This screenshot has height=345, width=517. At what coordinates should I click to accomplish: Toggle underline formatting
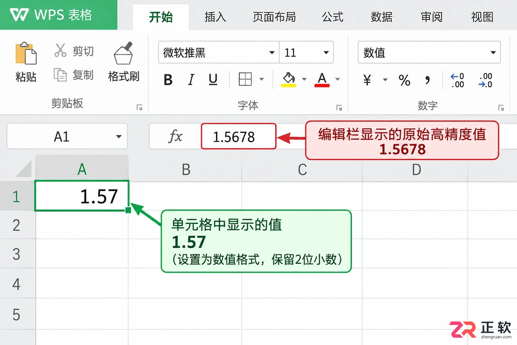pyautogui.click(x=213, y=79)
